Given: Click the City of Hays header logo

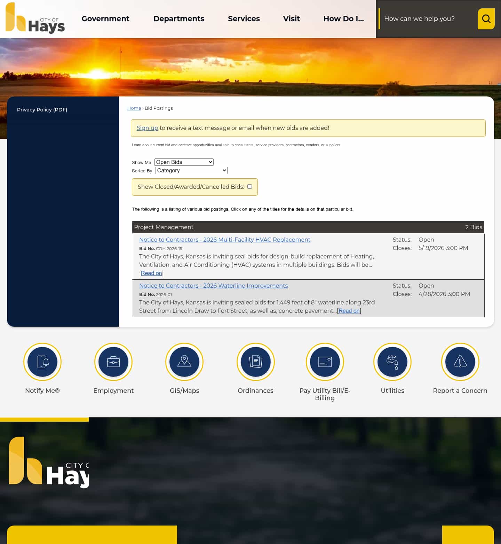Looking at the screenshot, I should click(34, 19).
